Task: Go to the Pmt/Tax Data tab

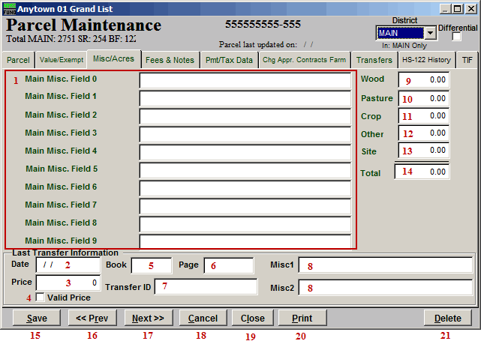Action: click(229, 60)
